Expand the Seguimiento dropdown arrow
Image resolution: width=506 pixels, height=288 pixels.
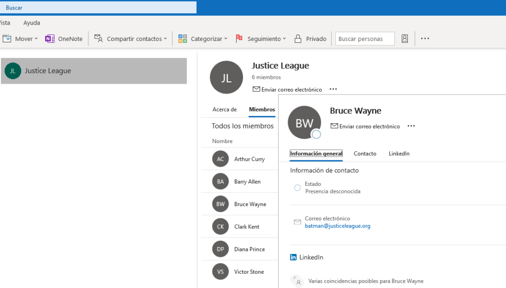(x=284, y=38)
